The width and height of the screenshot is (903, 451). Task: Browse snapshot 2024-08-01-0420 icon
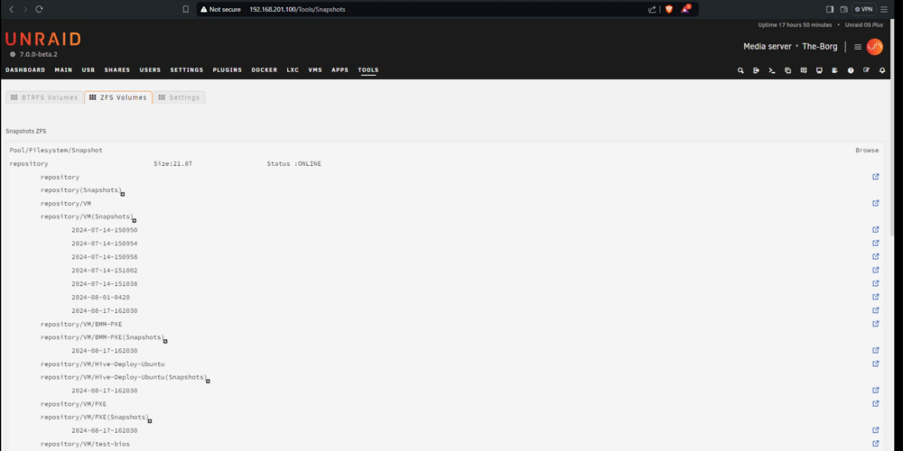coord(876,297)
